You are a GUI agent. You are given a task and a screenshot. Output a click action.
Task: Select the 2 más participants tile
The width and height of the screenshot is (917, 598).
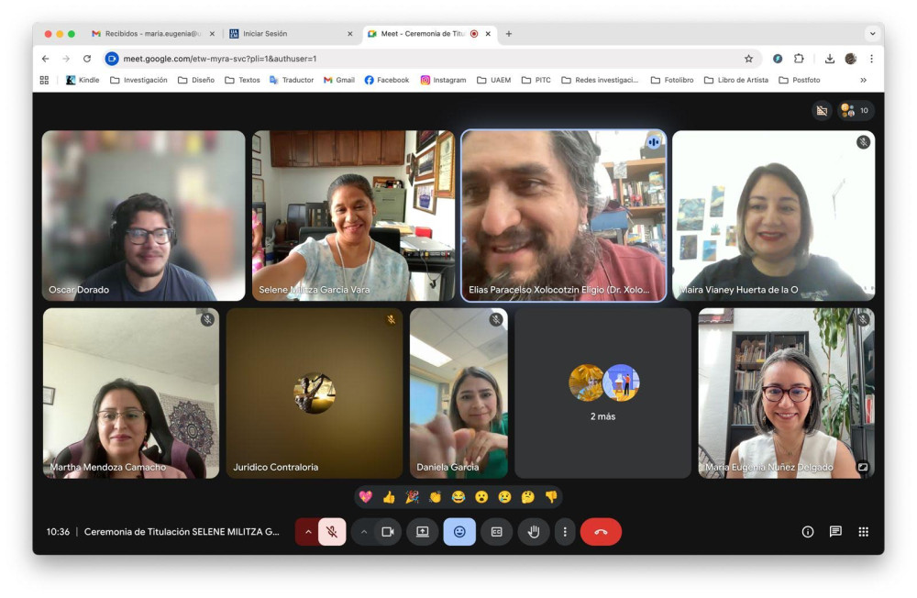pyautogui.click(x=603, y=393)
